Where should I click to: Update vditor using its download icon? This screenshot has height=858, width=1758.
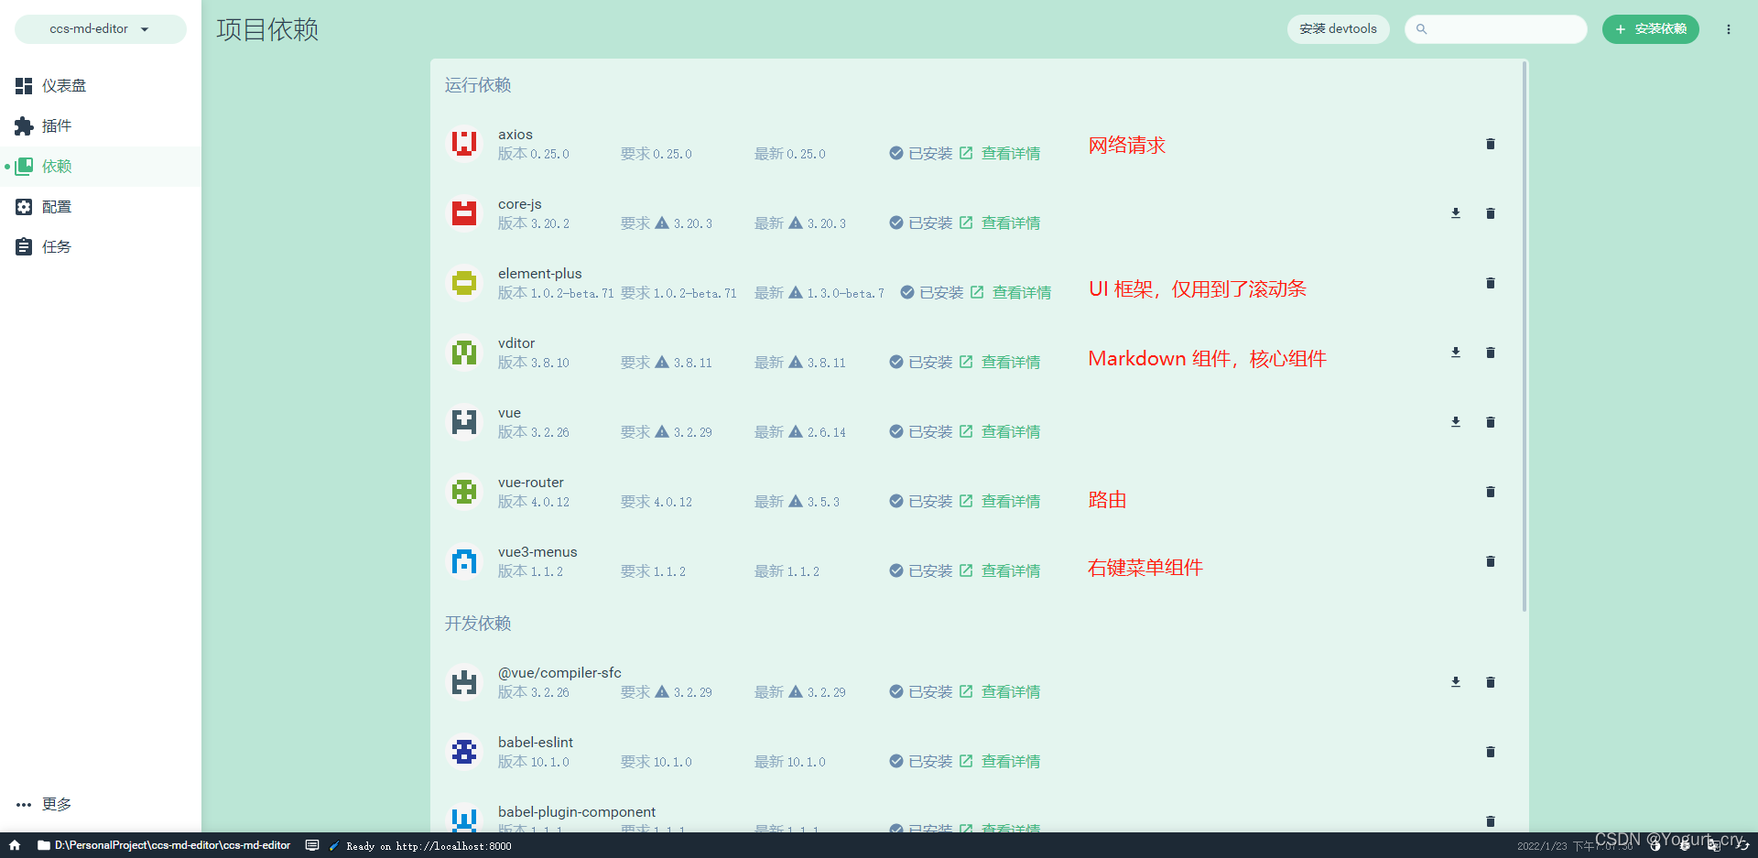click(x=1455, y=353)
